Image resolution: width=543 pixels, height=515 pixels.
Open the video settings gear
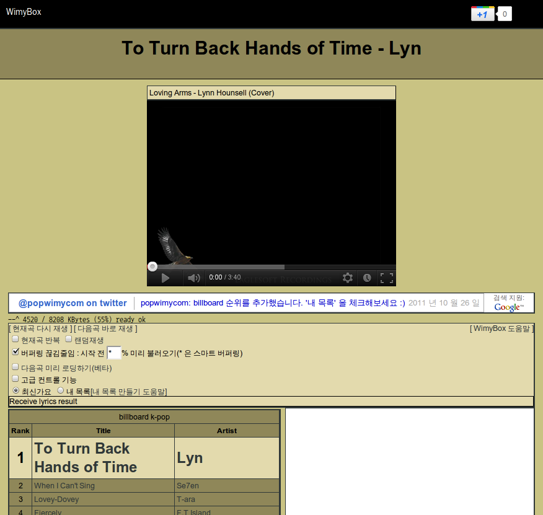348,278
